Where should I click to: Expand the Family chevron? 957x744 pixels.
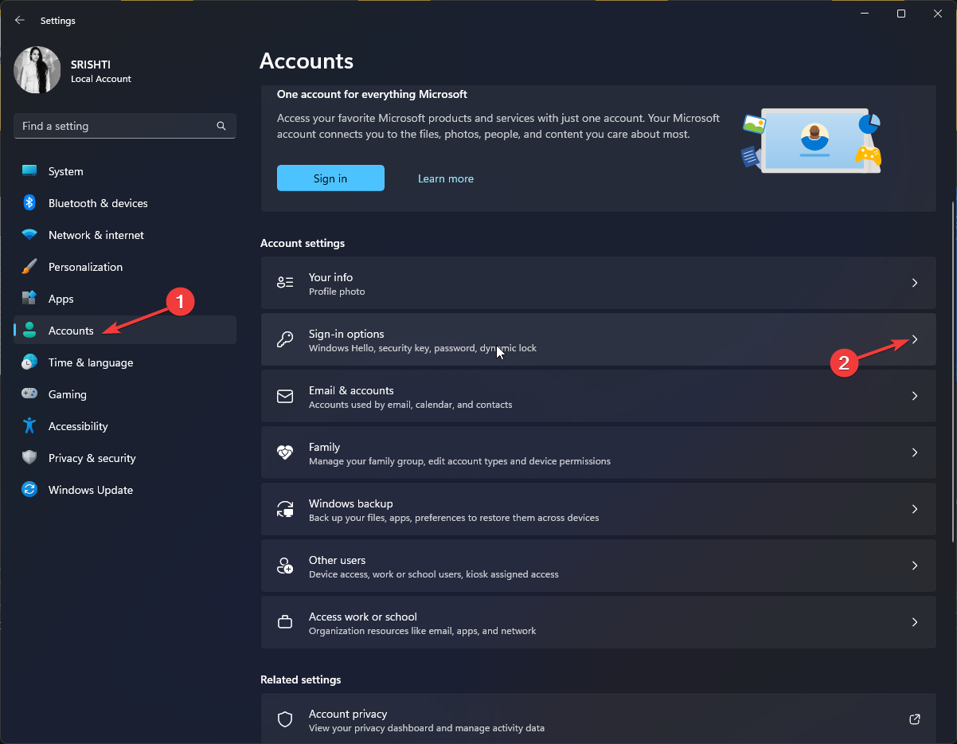pos(915,452)
